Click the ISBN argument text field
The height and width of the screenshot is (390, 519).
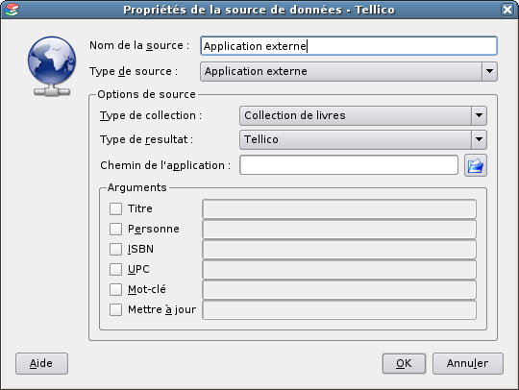pyautogui.click(x=339, y=249)
